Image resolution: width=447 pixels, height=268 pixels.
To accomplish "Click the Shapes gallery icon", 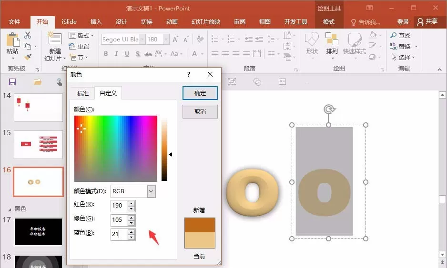I will click(x=312, y=39).
